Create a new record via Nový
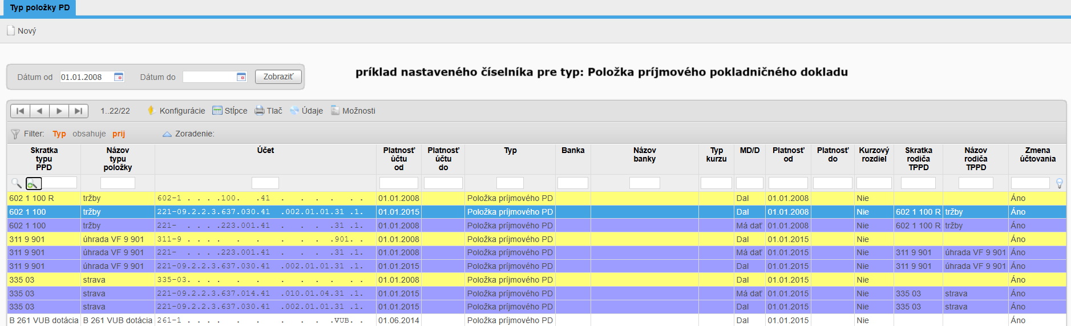This screenshot has height=326, width=1071. click(x=22, y=31)
